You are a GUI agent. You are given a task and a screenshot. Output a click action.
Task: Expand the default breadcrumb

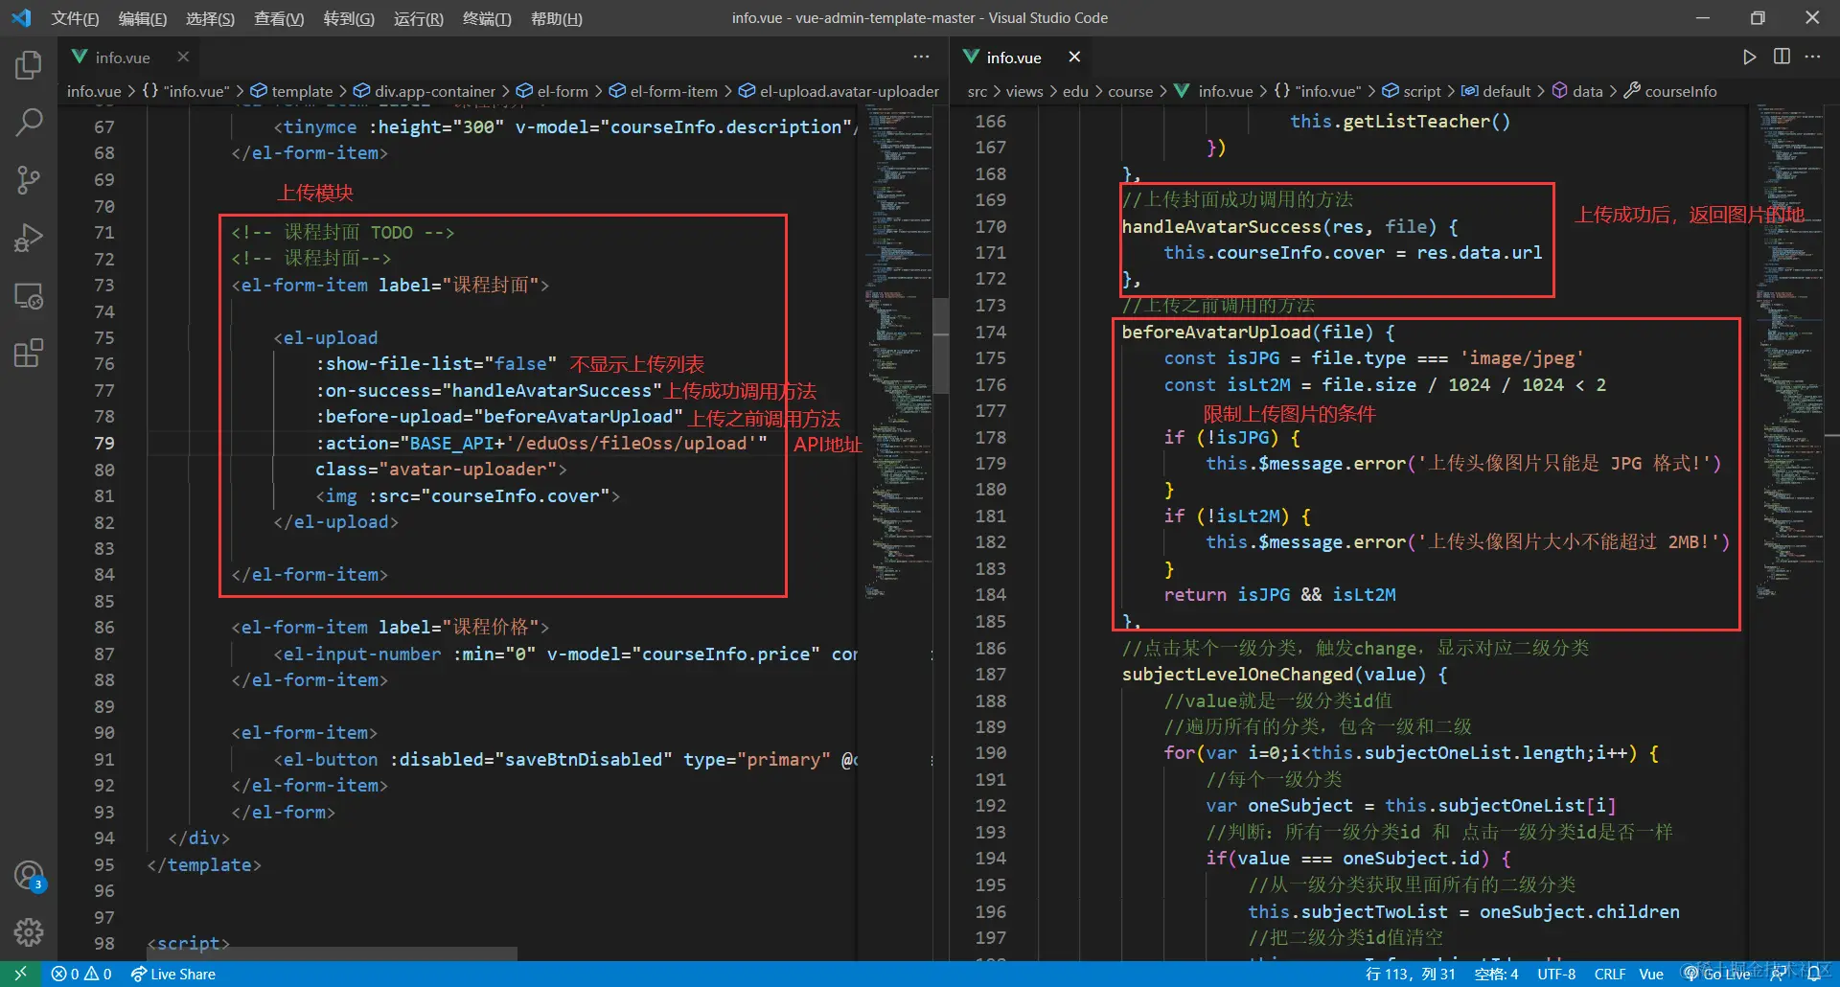[x=1496, y=91]
